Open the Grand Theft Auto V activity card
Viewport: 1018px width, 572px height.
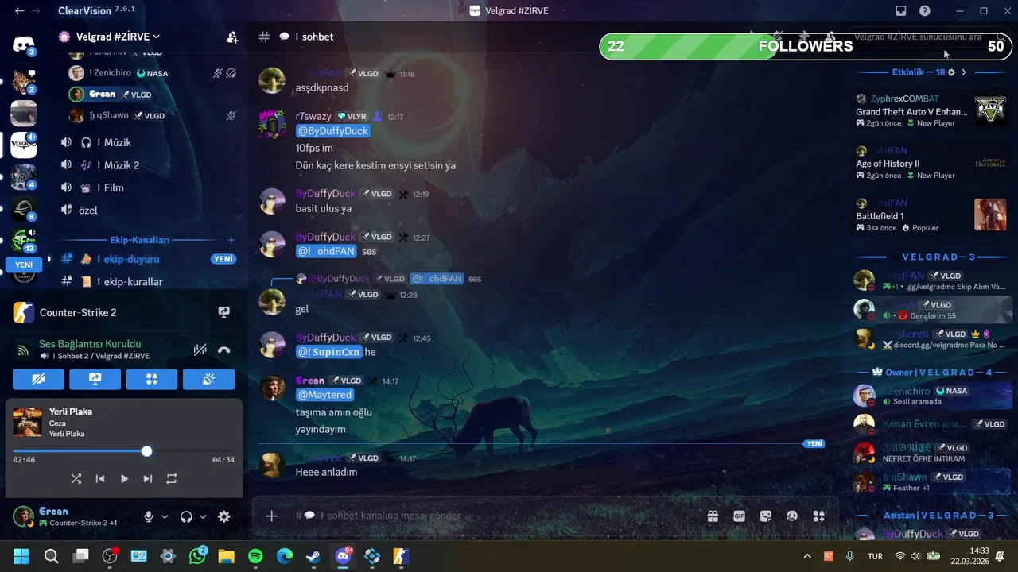[x=931, y=110]
